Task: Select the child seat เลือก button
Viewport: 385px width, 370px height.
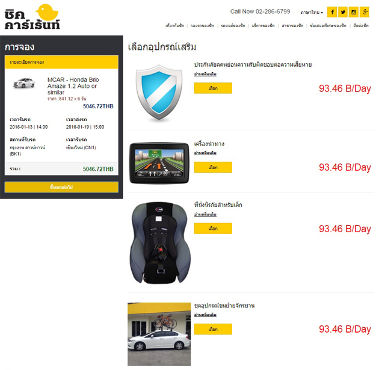Action: (x=213, y=229)
